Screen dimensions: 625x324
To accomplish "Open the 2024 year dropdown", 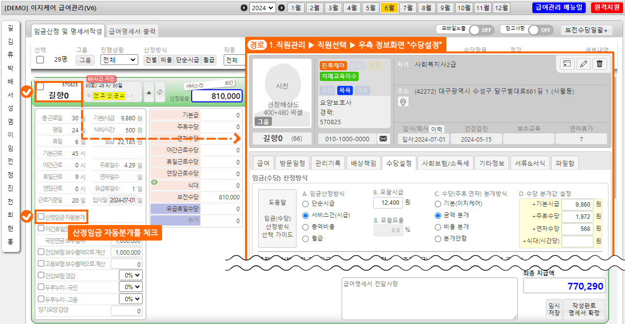I will click(263, 8).
